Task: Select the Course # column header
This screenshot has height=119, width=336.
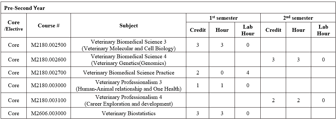Action: [x=49, y=25]
